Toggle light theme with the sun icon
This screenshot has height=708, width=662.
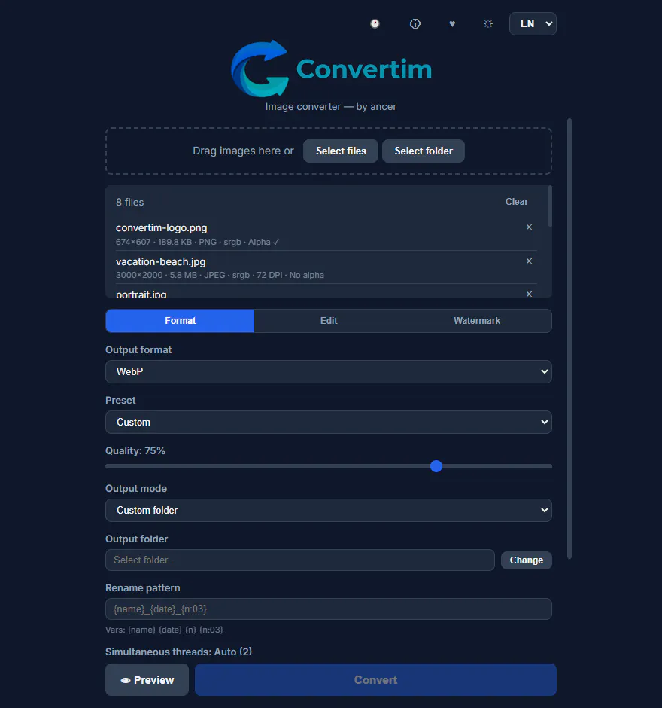pos(488,23)
